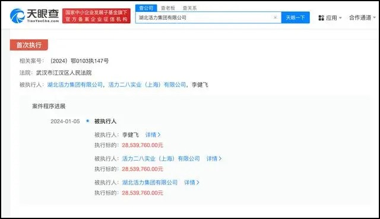
Task: Clear the search box with the X icon
Action: 275,17
